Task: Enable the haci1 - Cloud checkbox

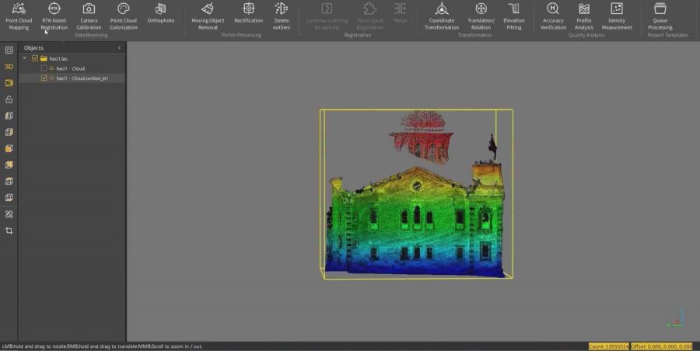Action: point(44,68)
